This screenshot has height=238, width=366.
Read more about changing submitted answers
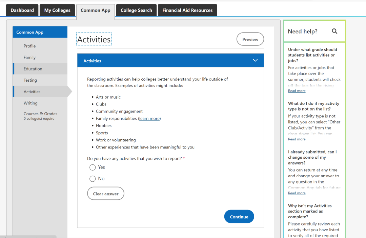297,193
